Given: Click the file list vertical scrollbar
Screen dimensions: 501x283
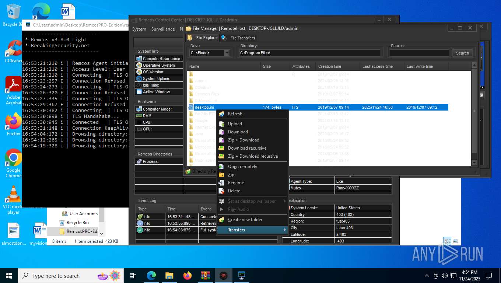Looking at the screenshot, I should [x=474, y=111].
